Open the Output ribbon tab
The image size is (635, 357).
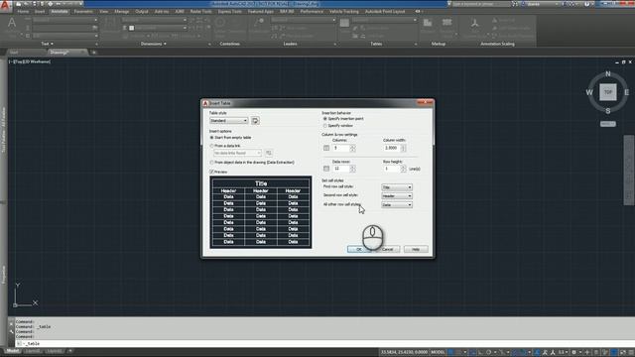(x=141, y=11)
